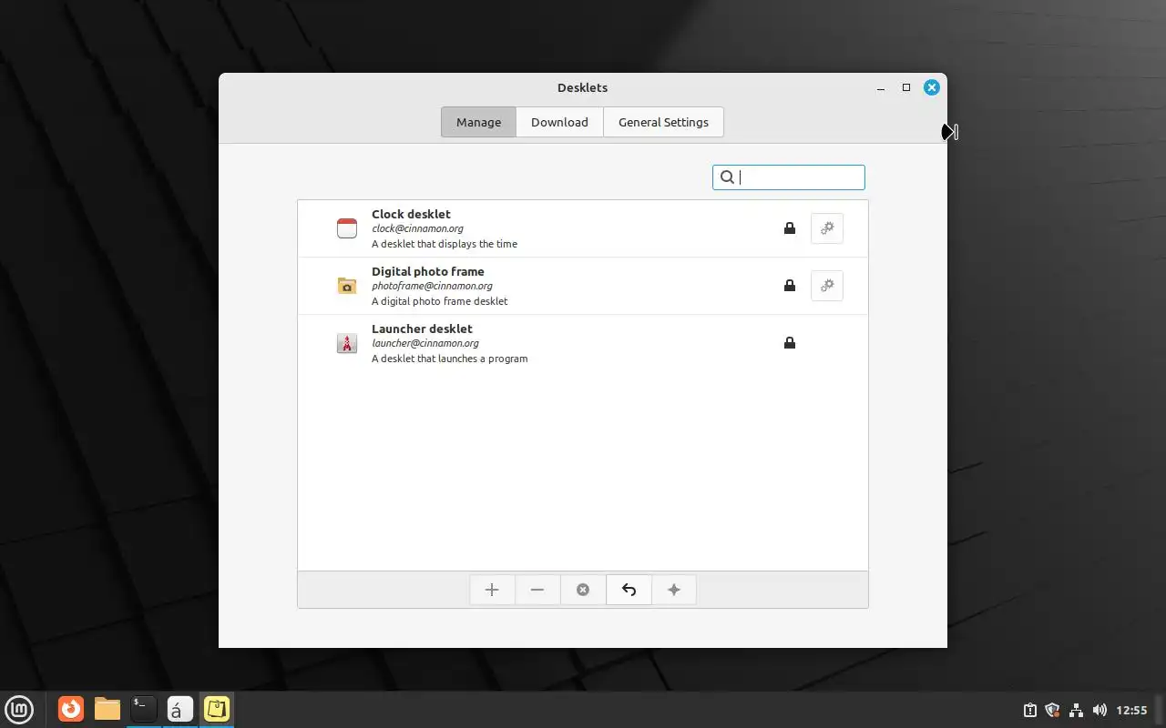Viewport: 1166px width, 728px height.
Task: Click the magnifier icon in search box
Action: pyautogui.click(x=727, y=177)
